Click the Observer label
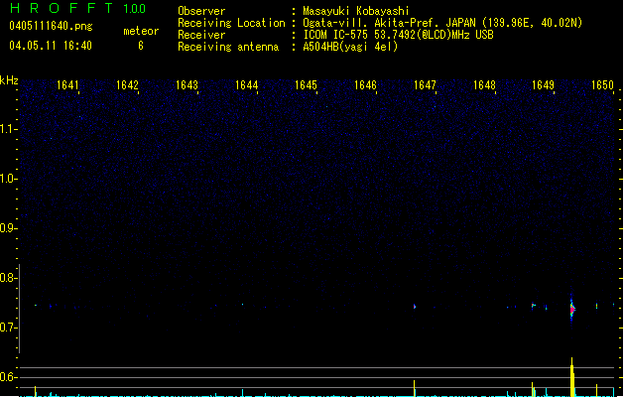The image size is (624, 397). pos(201,11)
